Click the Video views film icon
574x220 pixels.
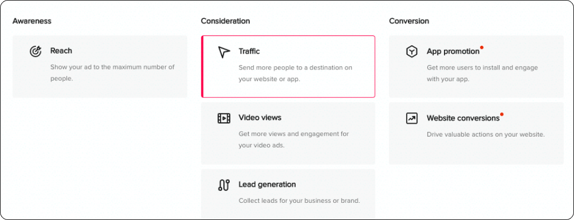coord(224,118)
